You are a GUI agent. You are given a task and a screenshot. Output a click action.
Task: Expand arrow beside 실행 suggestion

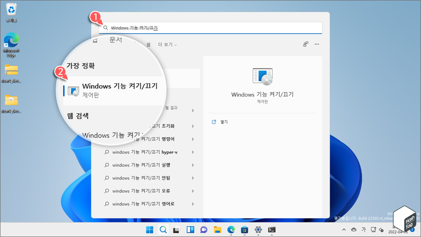193,165
